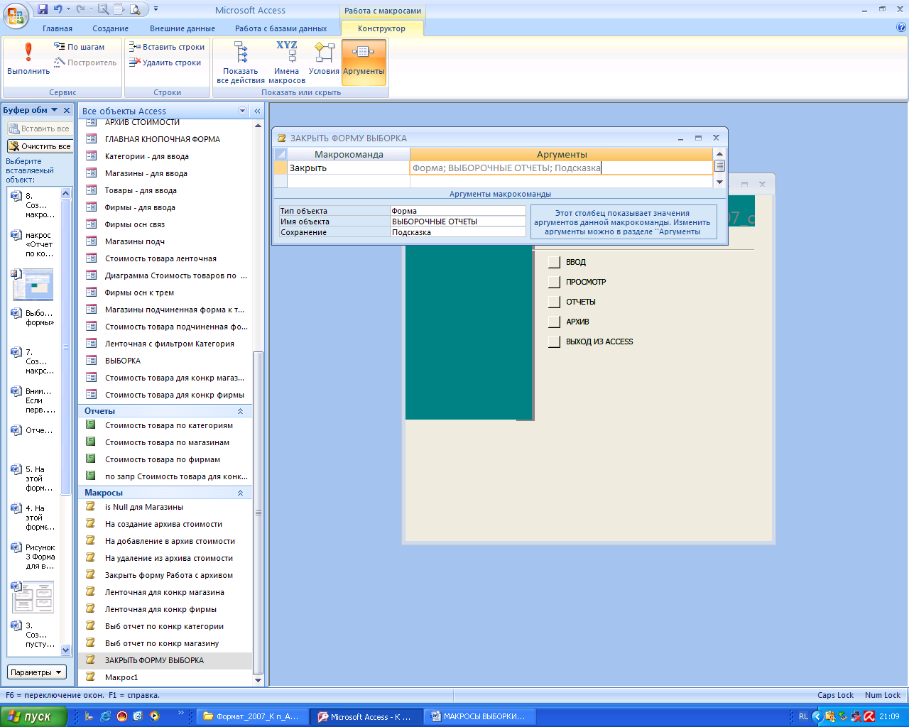This screenshot has width=909, height=727.
Task: Open Customize Quick Access Toolbar arrow
Action: point(156,9)
